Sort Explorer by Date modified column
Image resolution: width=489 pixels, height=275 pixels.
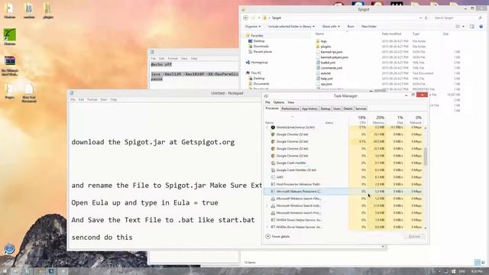click(391, 34)
